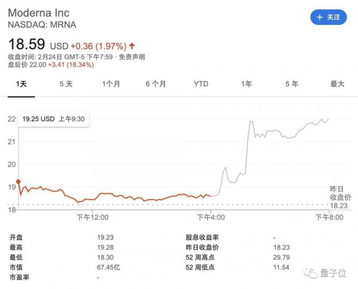The height and width of the screenshot is (289, 358).
Task: Click the red up-arrow price indicator
Action: (x=132, y=45)
